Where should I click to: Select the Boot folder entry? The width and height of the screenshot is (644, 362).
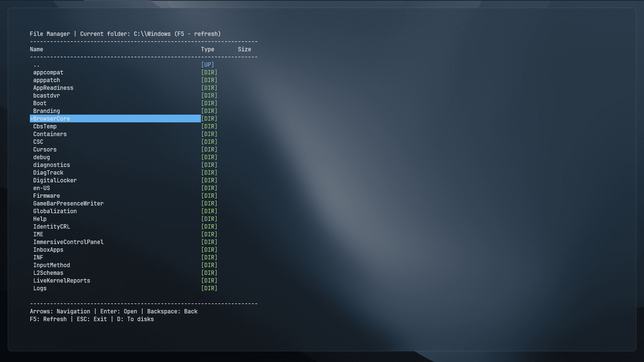tap(40, 103)
